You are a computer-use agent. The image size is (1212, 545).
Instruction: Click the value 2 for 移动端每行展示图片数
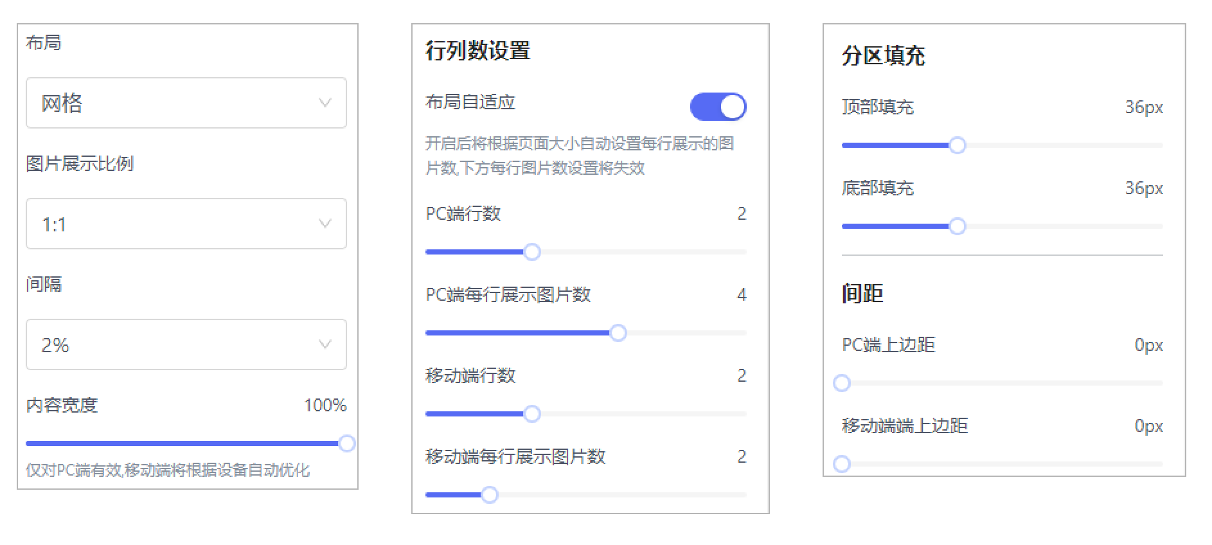pos(742,456)
